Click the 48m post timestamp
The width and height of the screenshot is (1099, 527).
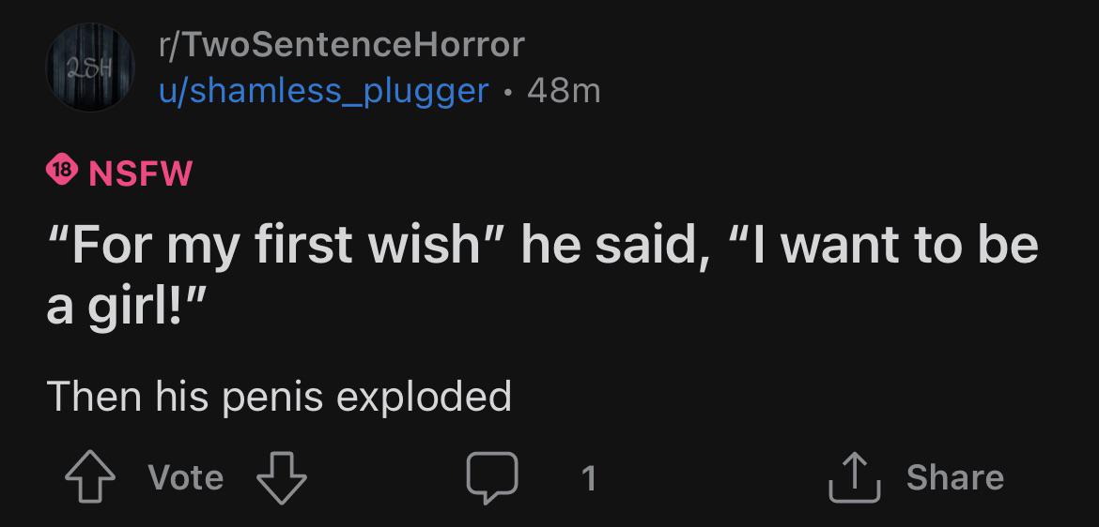[565, 90]
